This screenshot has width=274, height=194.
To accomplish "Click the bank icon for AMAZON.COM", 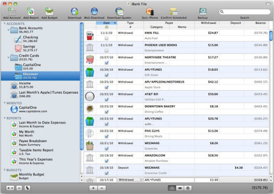I will point(90,158).
